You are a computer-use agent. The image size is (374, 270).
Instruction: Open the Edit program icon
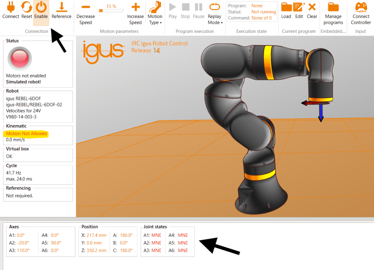coord(299,7)
